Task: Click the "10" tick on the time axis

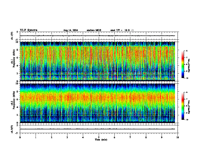Action: click(x=178, y=137)
